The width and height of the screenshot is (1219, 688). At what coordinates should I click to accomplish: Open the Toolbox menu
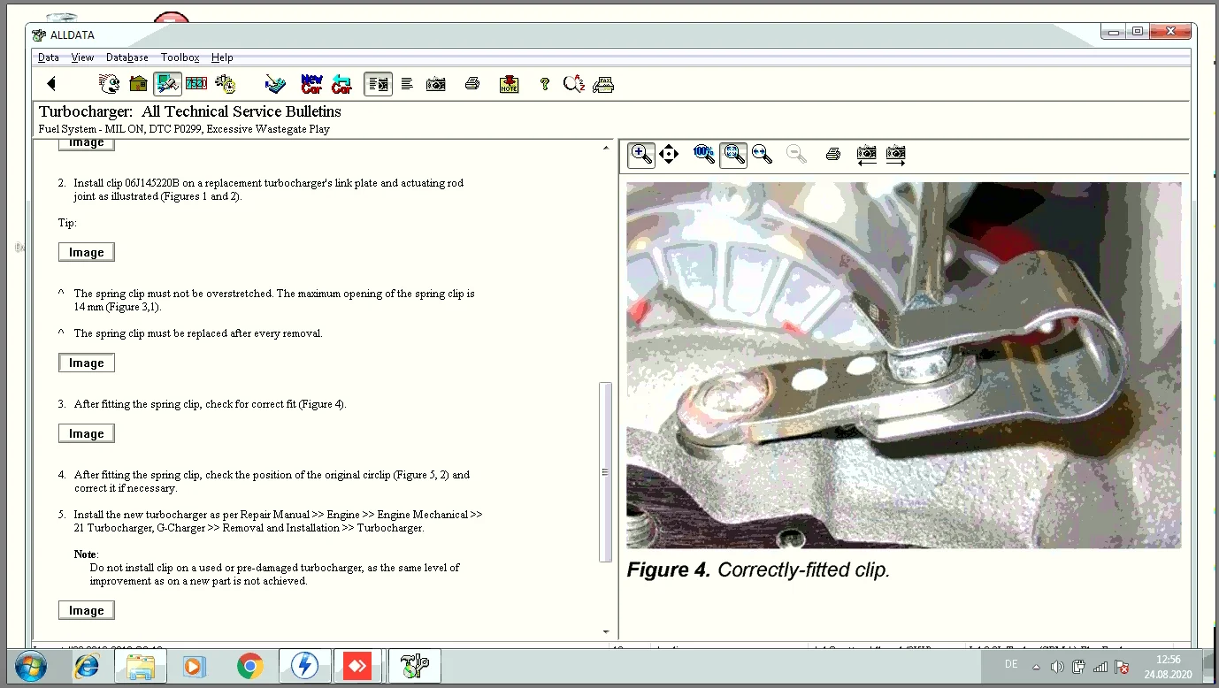click(x=180, y=57)
